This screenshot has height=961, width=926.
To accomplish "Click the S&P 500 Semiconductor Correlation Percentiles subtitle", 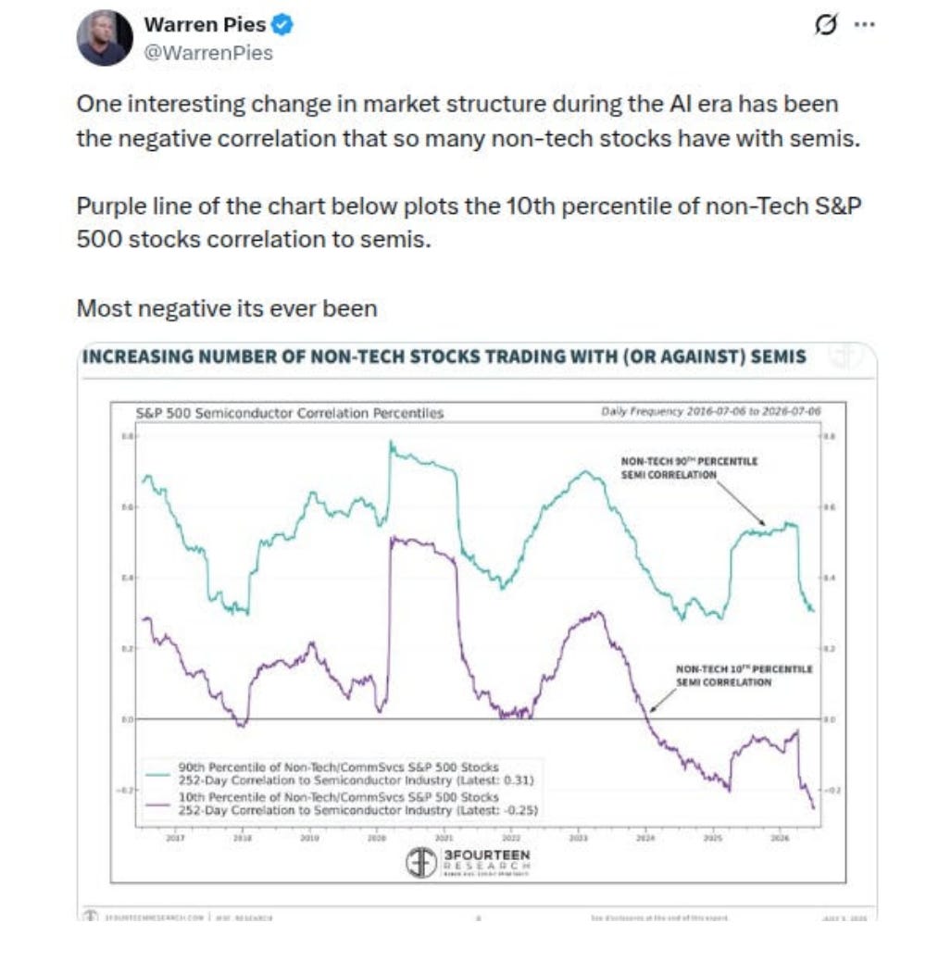I will [x=290, y=413].
